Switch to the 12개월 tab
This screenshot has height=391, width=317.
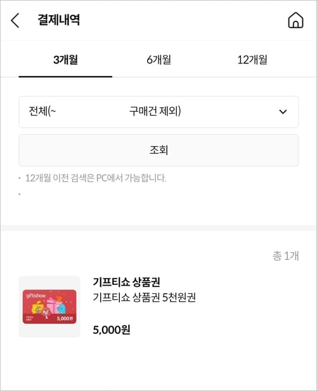pos(252,60)
